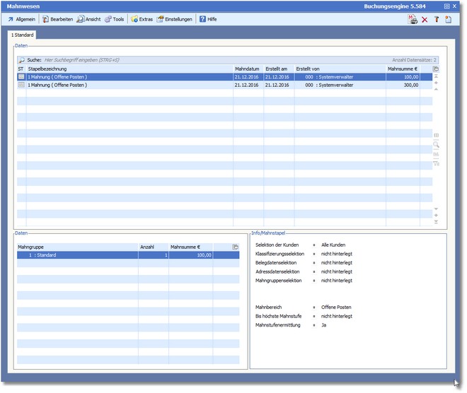The image size is (467, 393).
Task: Click the magnifier icon in right side strip
Action: click(x=436, y=144)
